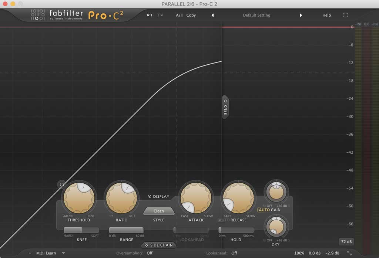Screen dimensions: 379x258
Task: Click the resize arrows icon in bottom-right corner
Action: [x=349, y=253]
